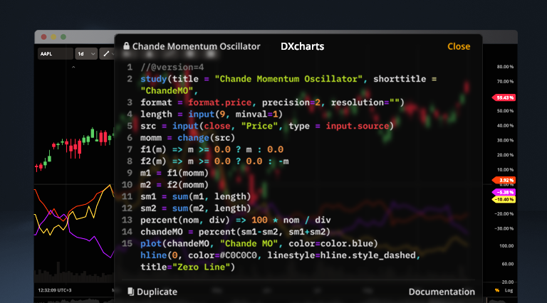Click the magenta -5.38% series label

point(504,192)
